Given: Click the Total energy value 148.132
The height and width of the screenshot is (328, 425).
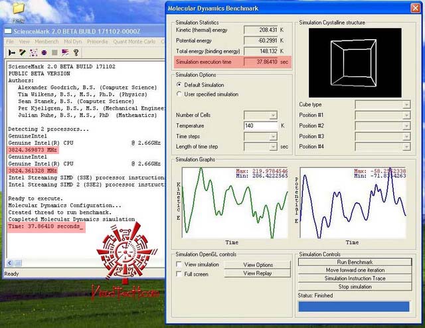Looking at the screenshot, I should (x=261, y=51).
